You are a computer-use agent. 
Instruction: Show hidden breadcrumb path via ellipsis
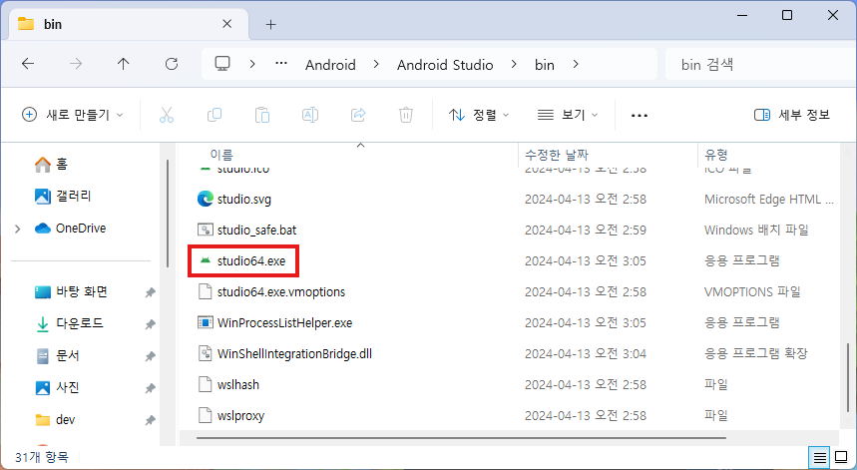tap(281, 64)
